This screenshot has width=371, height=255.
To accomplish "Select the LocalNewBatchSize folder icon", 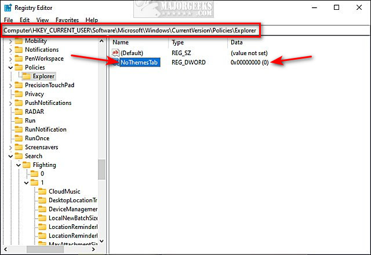I will tap(42, 218).
